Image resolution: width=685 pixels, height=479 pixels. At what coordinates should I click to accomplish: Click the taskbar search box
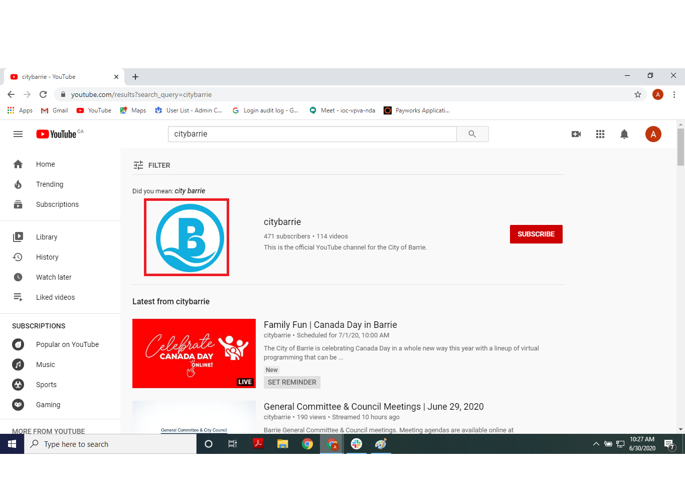point(110,444)
